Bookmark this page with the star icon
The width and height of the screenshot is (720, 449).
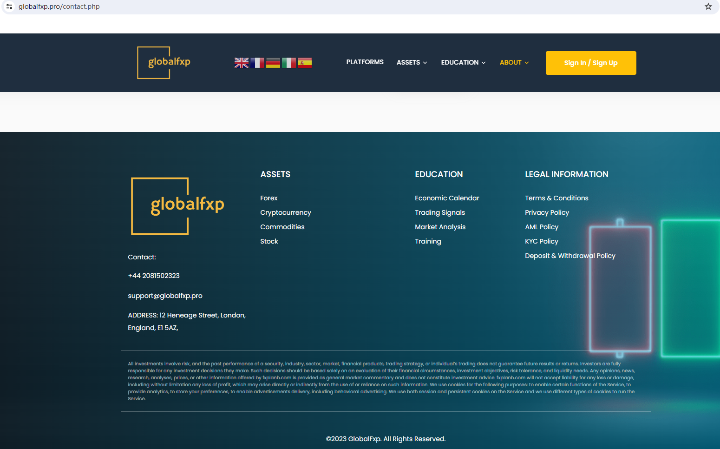[x=708, y=7]
